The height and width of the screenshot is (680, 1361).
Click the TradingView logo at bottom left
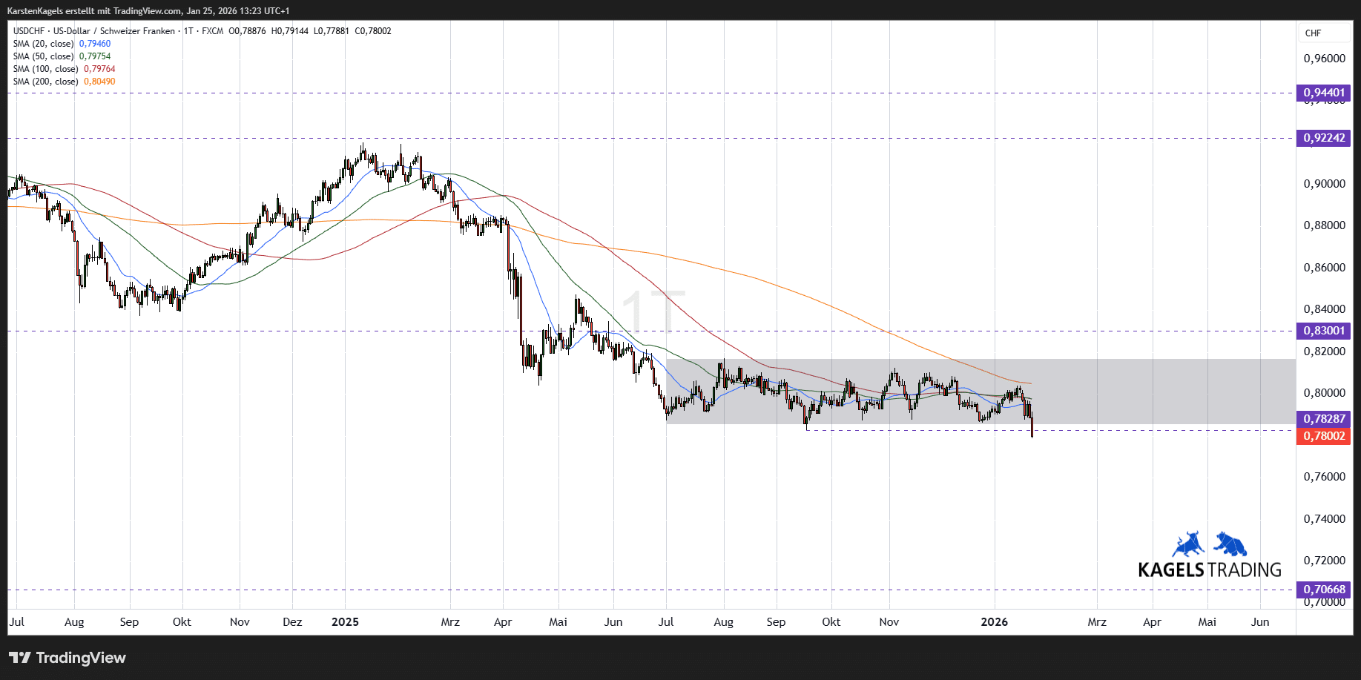pos(67,658)
